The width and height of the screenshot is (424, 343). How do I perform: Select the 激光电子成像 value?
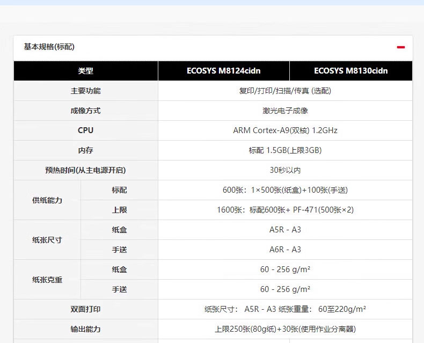pos(285,111)
